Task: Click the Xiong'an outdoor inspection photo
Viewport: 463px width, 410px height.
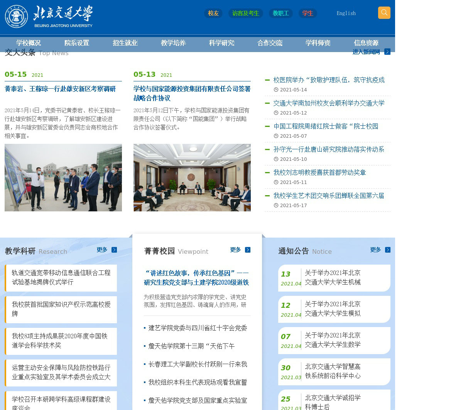Action: 63,178
